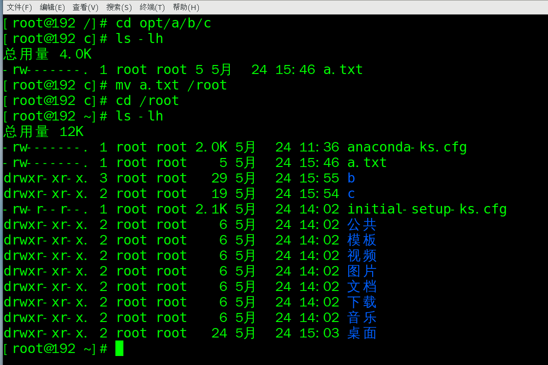This screenshot has width=548, height=365.
Task: Click the 'mv a.txt /root' command text
Action: pyautogui.click(x=171, y=85)
